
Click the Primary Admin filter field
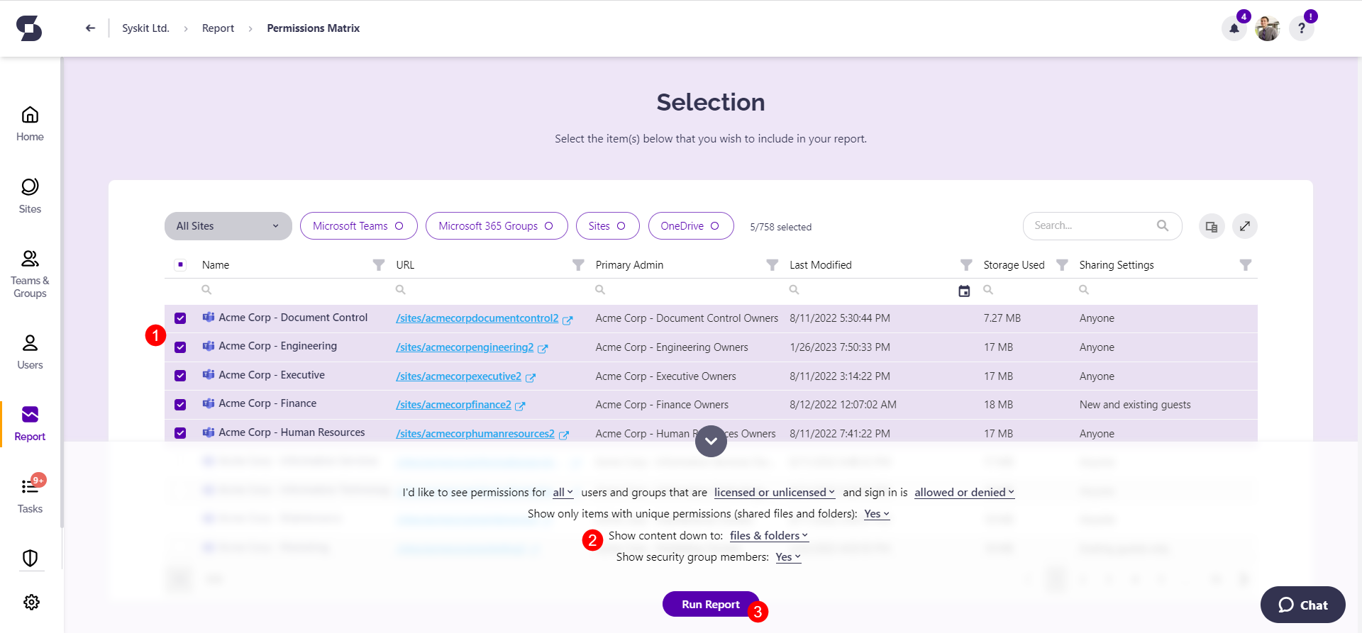[x=686, y=290]
